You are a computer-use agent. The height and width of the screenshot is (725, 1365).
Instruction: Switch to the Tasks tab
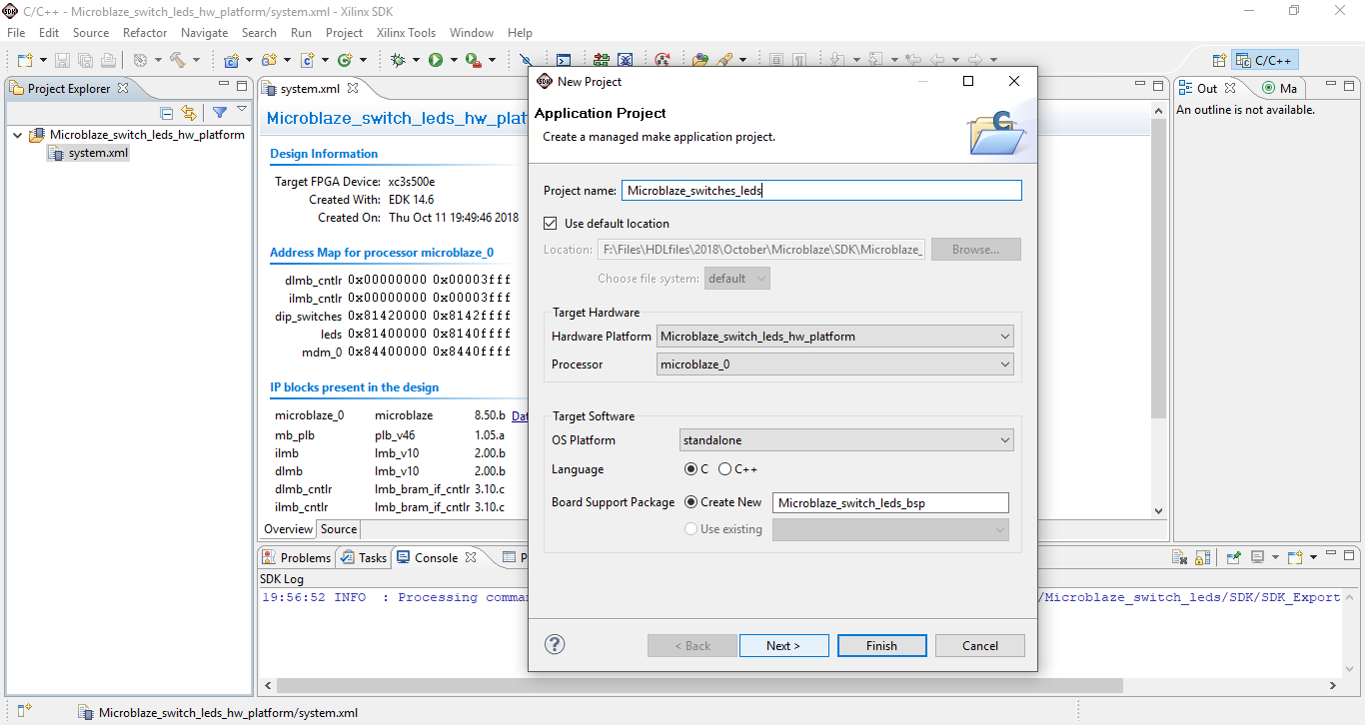point(364,558)
